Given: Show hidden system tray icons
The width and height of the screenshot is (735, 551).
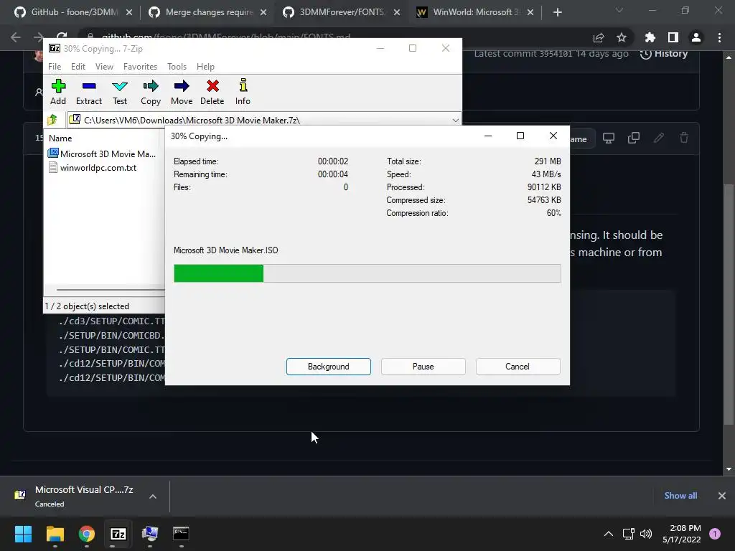Looking at the screenshot, I should click(609, 534).
